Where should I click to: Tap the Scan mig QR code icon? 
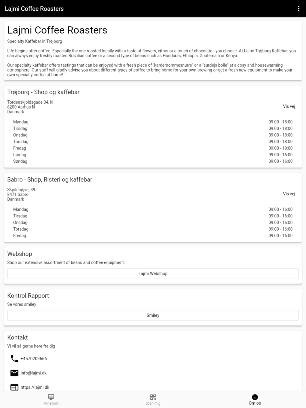[153, 397]
